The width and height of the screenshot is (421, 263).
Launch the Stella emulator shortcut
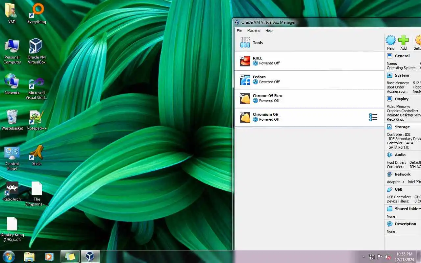[37, 155]
